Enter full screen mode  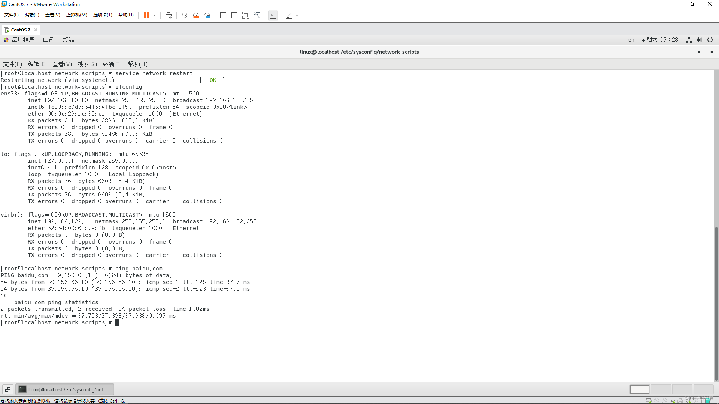click(246, 15)
